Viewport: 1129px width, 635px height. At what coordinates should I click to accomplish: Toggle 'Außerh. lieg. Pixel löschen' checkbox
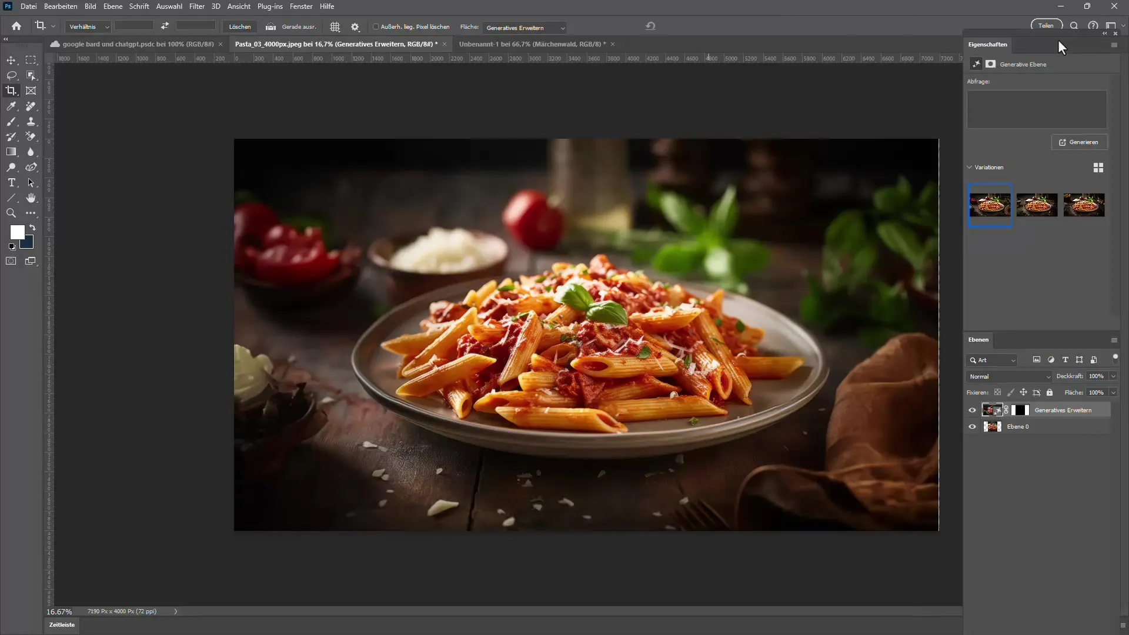(376, 26)
